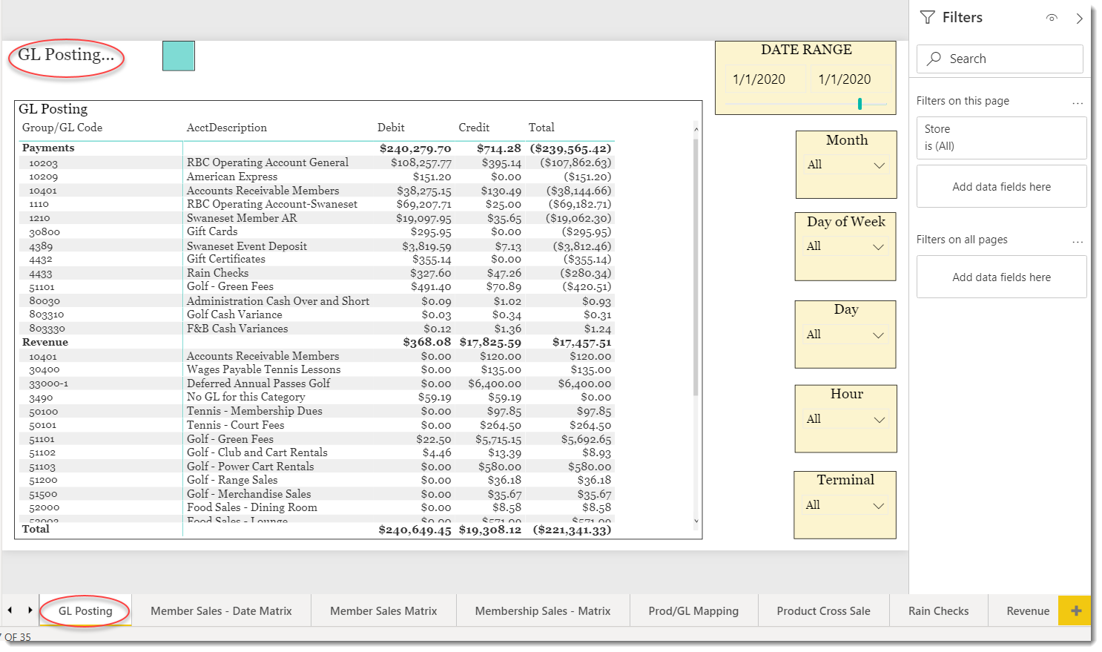Click Administration Cash Over and Short cell
Viewport: 1102px width, 652px height.
pos(278,301)
